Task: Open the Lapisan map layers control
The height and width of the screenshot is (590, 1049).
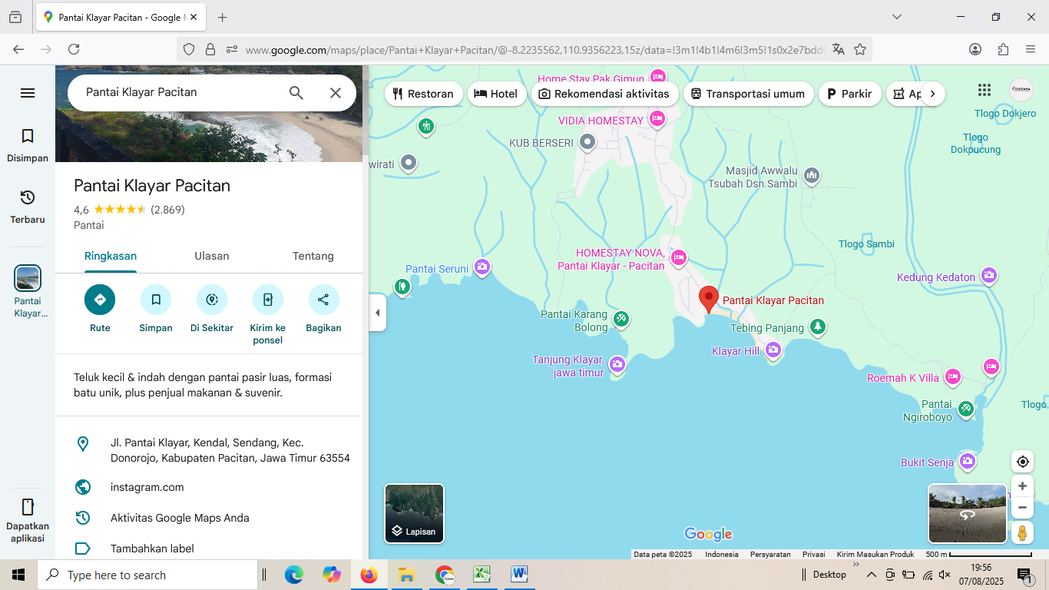Action: (x=414, y=513)
